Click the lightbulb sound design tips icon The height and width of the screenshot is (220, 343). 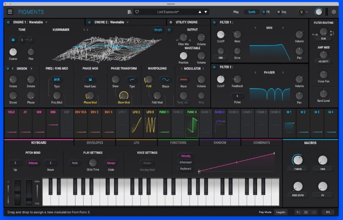(301, 12)
